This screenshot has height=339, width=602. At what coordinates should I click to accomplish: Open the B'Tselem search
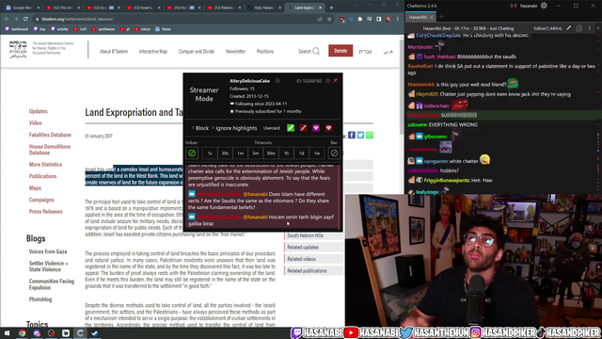pos(309,51)
